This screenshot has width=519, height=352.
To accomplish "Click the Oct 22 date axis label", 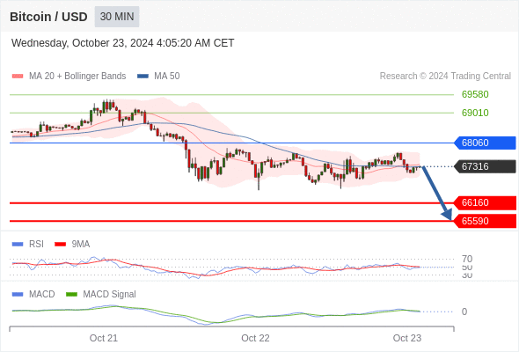I will 255,338.
